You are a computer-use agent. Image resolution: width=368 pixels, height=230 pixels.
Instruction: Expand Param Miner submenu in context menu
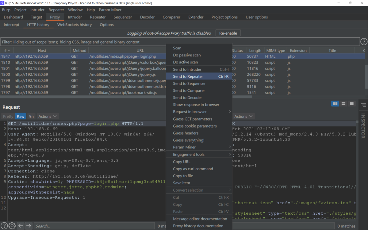pyautogui.click(x=199, y=147)
